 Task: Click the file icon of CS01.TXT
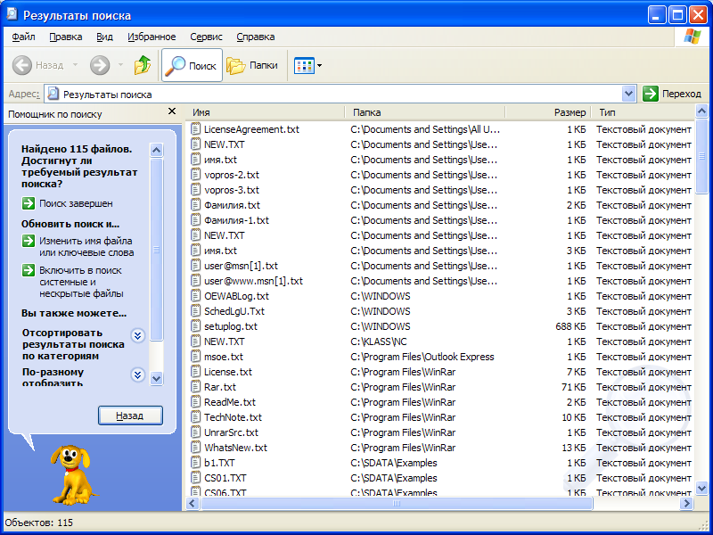tap(195, 478)
